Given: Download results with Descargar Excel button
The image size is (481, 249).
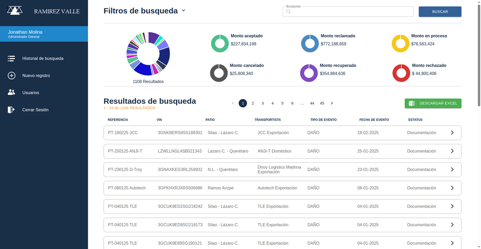Looking at the screenshot, I should 433,104.
